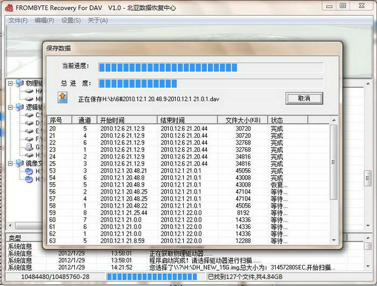Select file row number 21
Viewport: 377px width, 286px height.
pyautogui.click(x=188, y=135)
